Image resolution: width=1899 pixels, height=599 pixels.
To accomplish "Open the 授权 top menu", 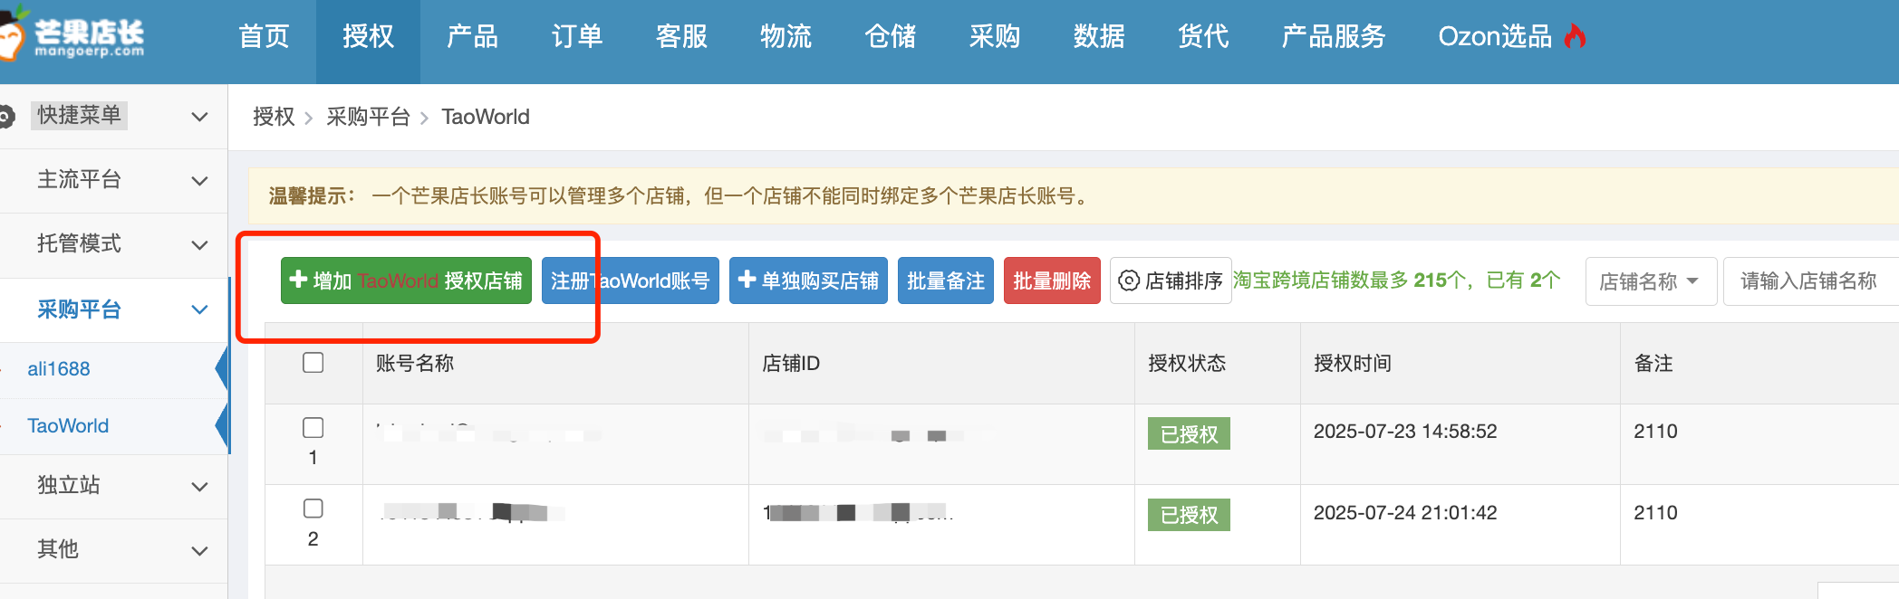I will pos(368,36).
